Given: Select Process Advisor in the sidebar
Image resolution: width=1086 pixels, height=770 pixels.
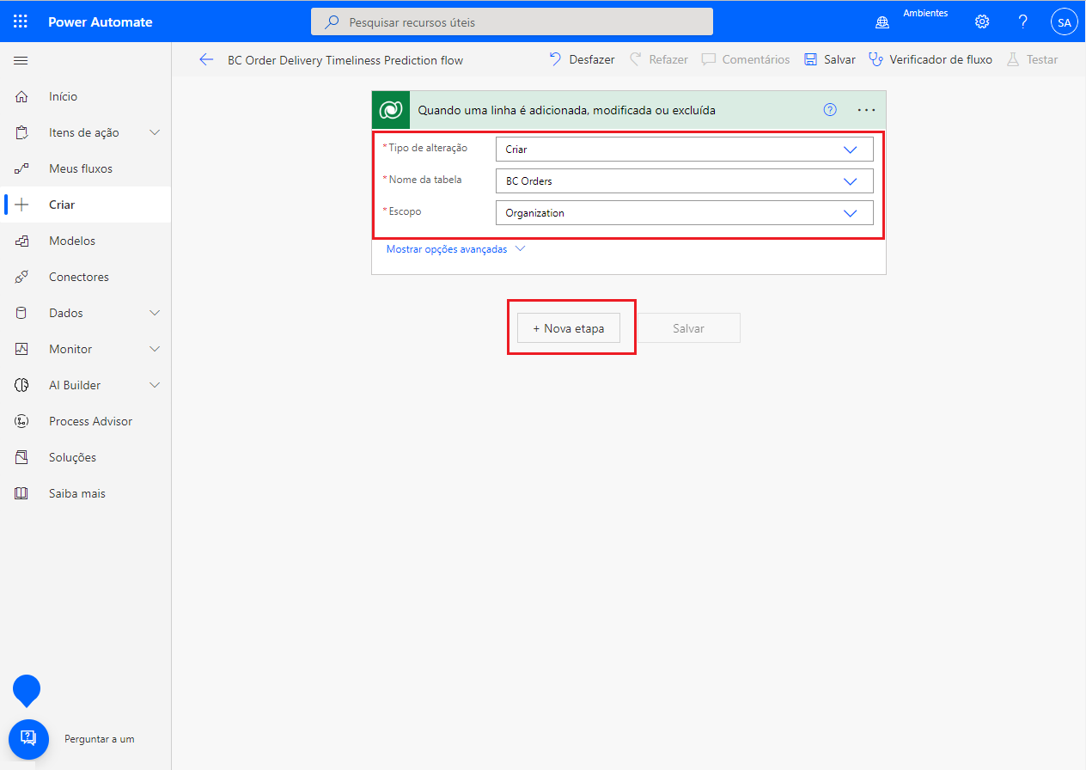Looking at the screenshot, I should pyautogui.click(x=90, y=421).
